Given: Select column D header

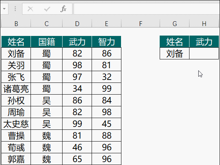Looking at the screenshot, I should tap(77, 23).
